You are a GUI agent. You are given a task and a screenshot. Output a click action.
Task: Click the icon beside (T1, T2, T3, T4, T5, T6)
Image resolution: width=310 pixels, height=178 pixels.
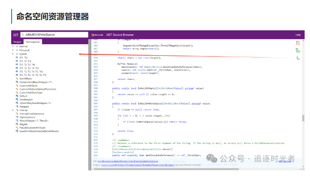click(17, 71)
